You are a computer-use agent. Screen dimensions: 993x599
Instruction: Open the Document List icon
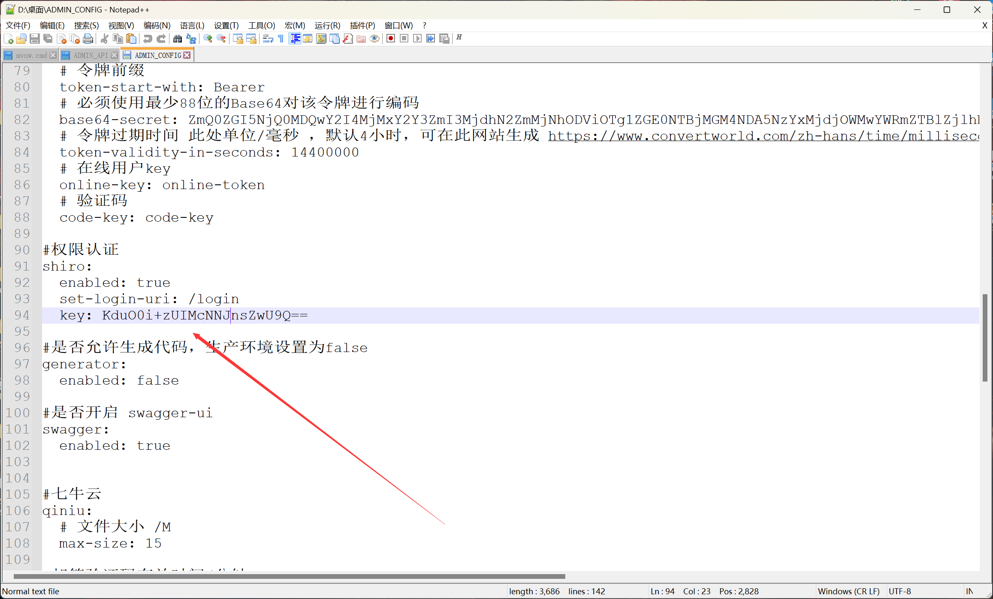(335, 39)
